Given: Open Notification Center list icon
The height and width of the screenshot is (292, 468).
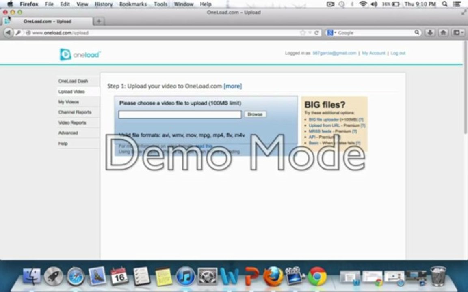Looking at the screenshot, I should click(x=457, y=4).
